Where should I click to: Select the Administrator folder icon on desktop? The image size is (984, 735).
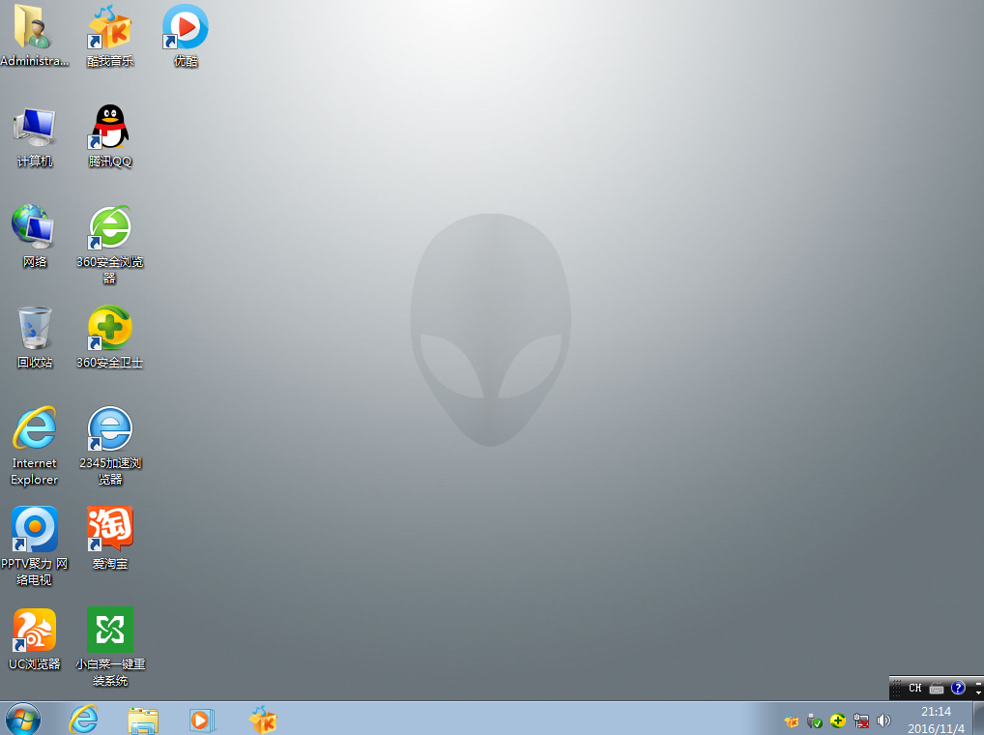click(35, 35)
